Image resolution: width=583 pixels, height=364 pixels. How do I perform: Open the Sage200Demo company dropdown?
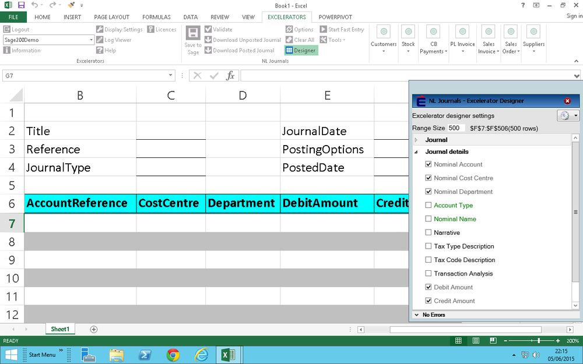click(x=91, y=40)
